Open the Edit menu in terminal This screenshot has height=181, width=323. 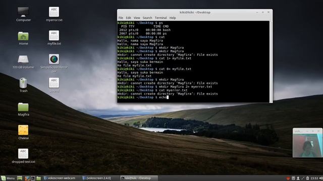pyautogui.click(x=128, y=18)
